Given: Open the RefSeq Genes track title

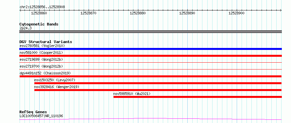Looking at the screenshot, I should [33, 112].
